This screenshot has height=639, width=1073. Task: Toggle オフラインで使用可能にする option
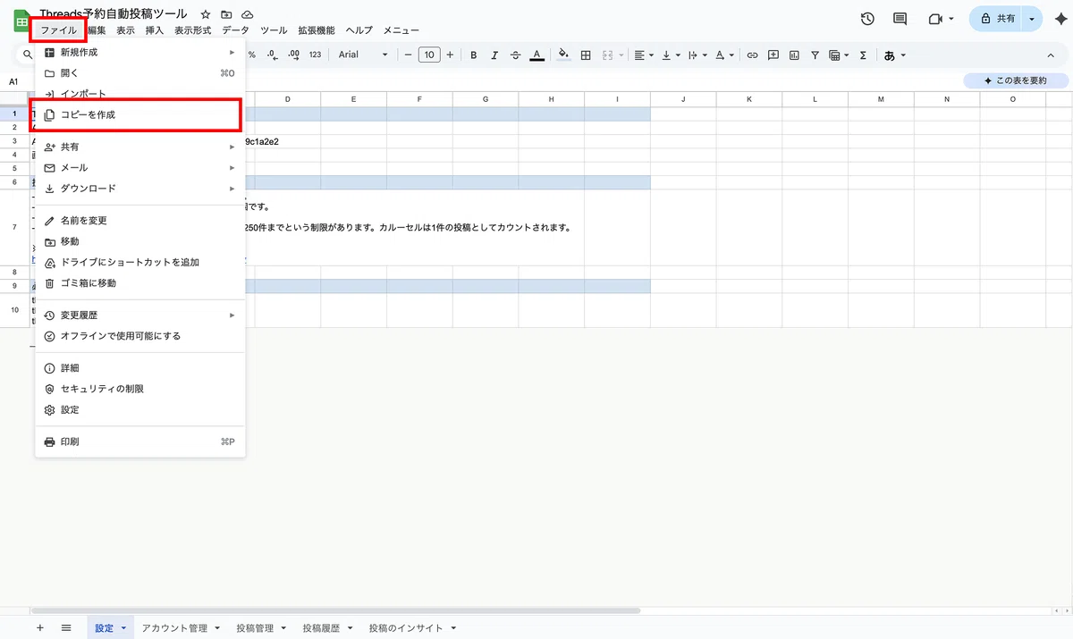point(139,336)
